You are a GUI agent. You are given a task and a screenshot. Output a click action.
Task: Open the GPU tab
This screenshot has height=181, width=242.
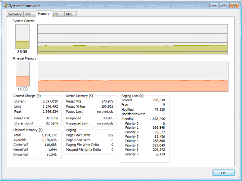coord(70,14)
